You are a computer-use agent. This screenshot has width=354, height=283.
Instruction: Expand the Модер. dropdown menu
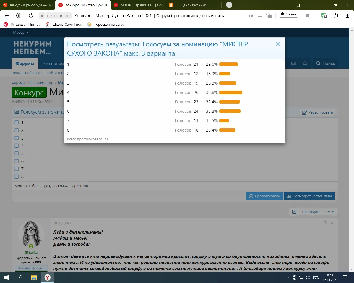[x=21, y=32]
